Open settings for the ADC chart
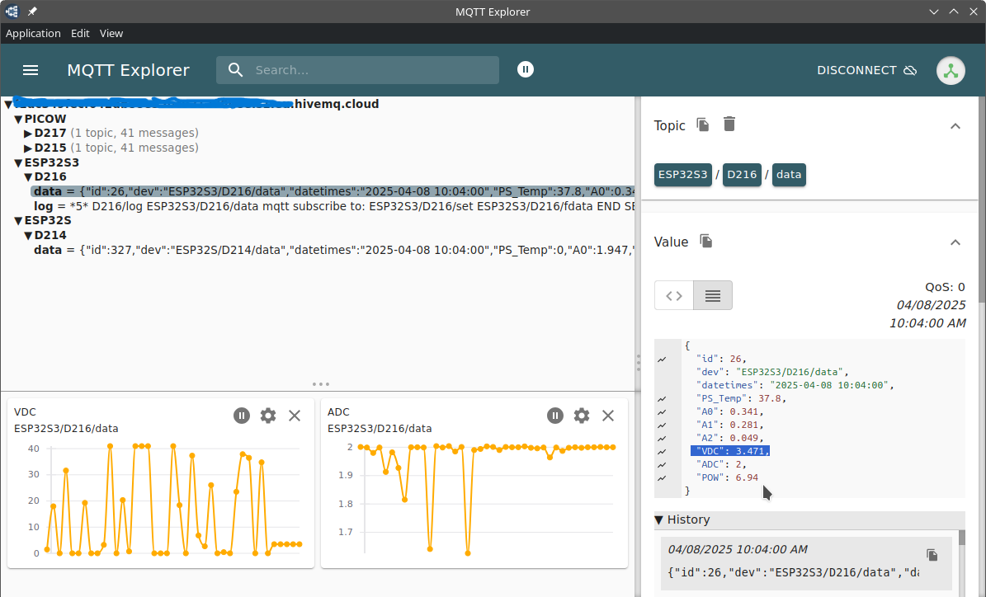Image resolution: width=986 pixels, height=597 pixels. tap(581, 416)
